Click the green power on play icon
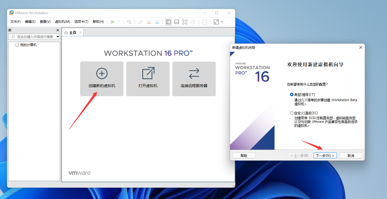 click(x=113, y=22)
